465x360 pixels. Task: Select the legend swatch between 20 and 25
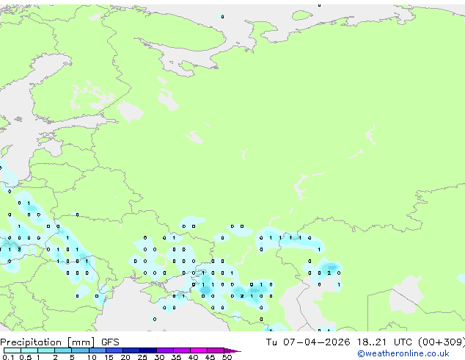[131, 350]
